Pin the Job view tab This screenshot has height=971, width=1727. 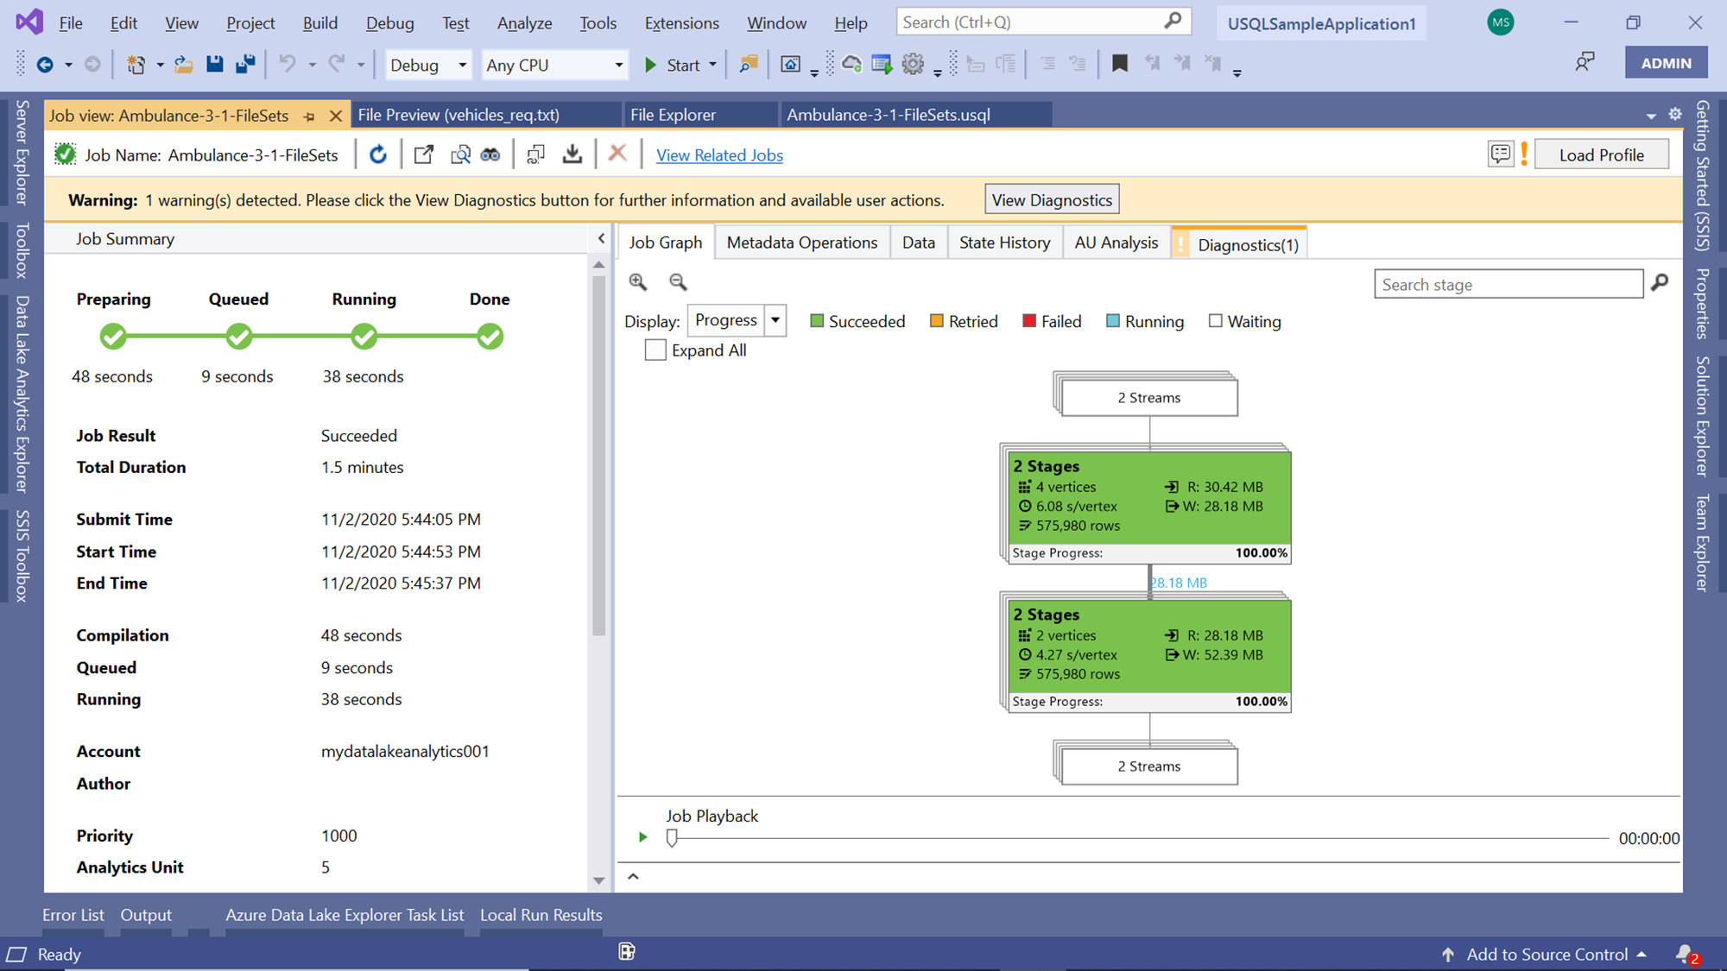pos(309,116)
